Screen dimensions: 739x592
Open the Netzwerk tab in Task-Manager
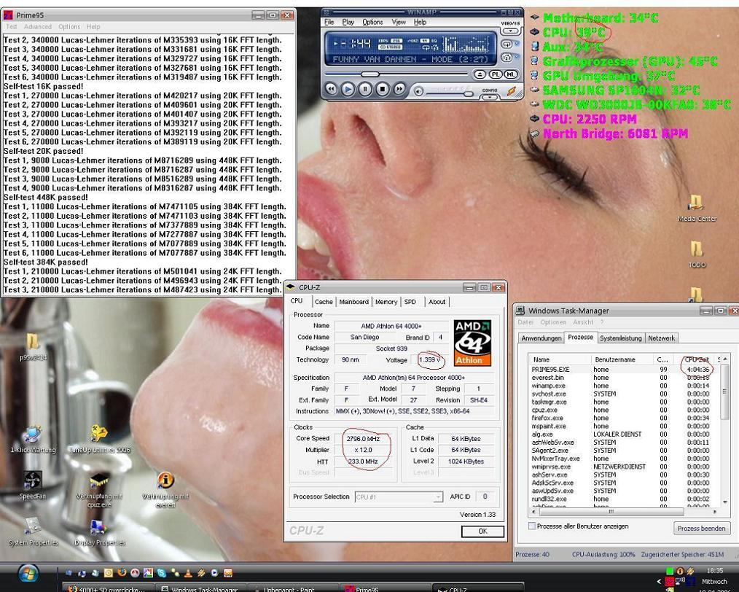tap(661, 338)
